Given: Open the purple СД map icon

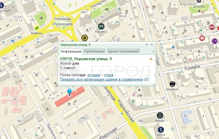Looking at the screenshot, I should 215,41.
